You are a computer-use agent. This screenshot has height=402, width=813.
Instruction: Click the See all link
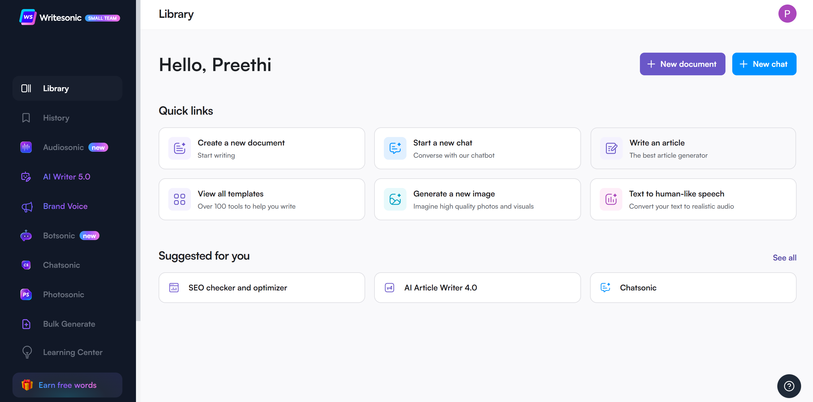[x=784, y=258]
